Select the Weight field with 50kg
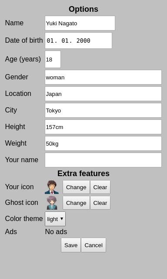The width and height of the screenshot is (167, 279). pos(103,143)
